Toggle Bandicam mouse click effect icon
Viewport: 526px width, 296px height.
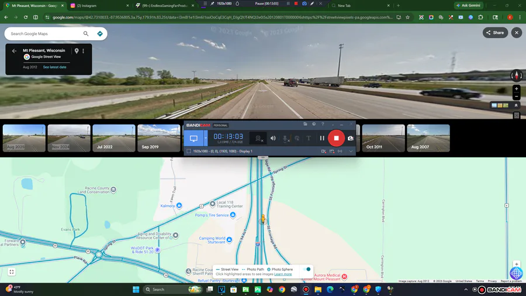click(x=297, y=138)
